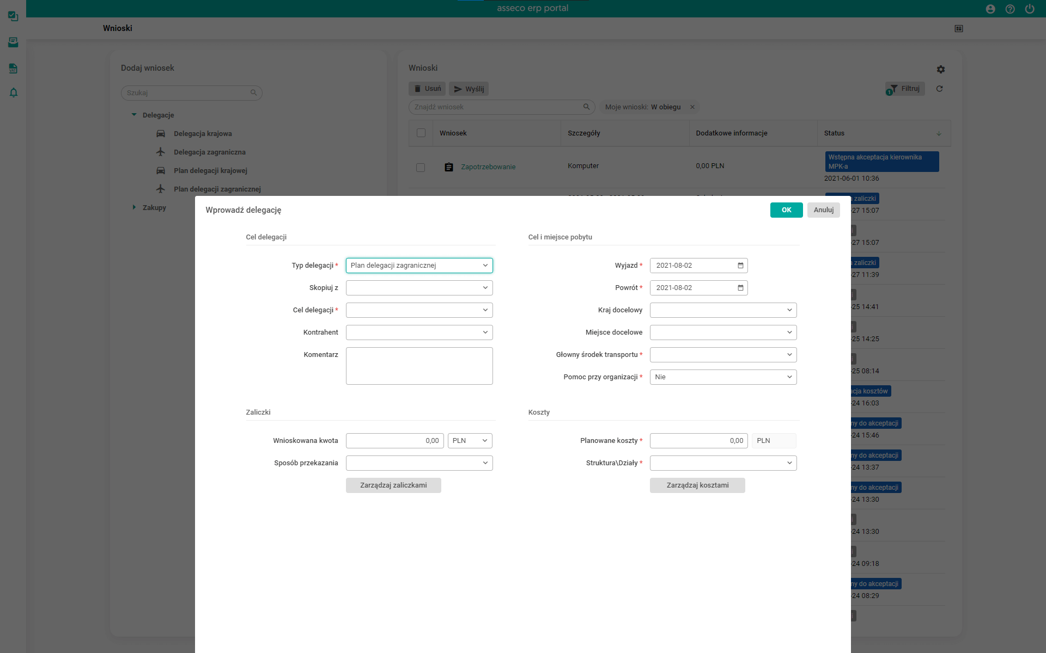This screenshot has width=1046, height=653.
Task: Click Zarządzaj kosztami button
Action: [x=697, y=485]
